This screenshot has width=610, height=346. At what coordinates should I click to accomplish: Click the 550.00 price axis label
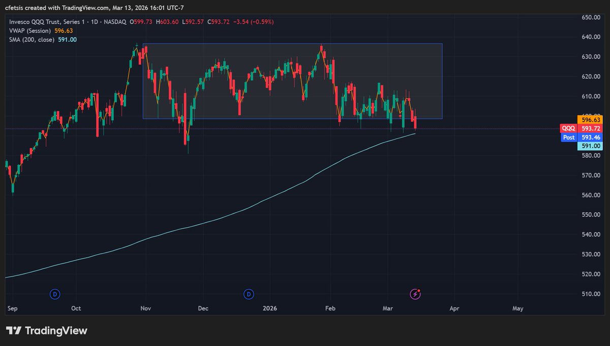[590, 215]
